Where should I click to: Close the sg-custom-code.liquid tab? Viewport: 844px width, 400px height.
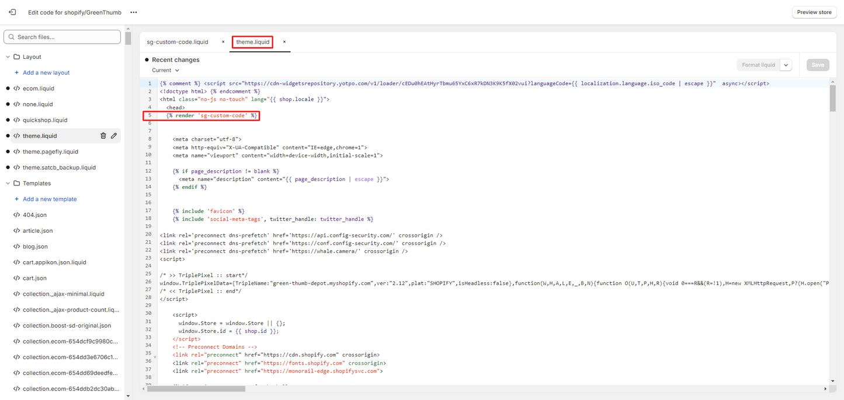point(223,42)
